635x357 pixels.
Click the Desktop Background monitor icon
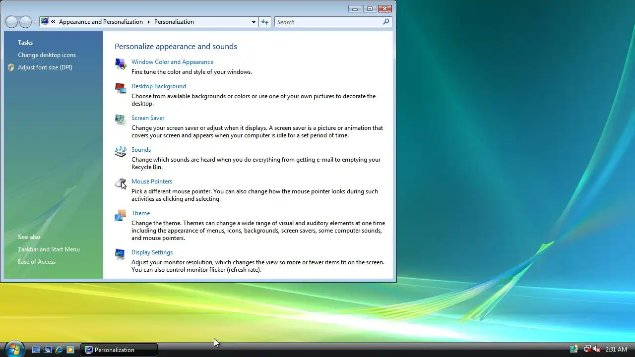pos(121,88)
